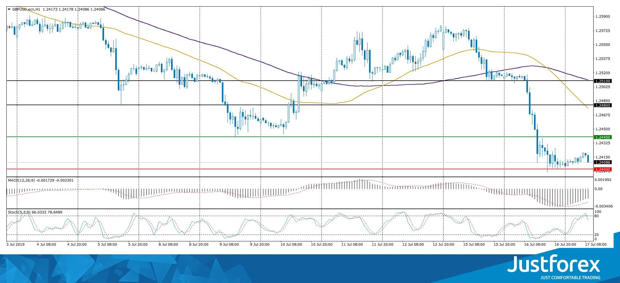Click the 1.24675 value on the price axis
620x283 pixels.
(603, 115)
